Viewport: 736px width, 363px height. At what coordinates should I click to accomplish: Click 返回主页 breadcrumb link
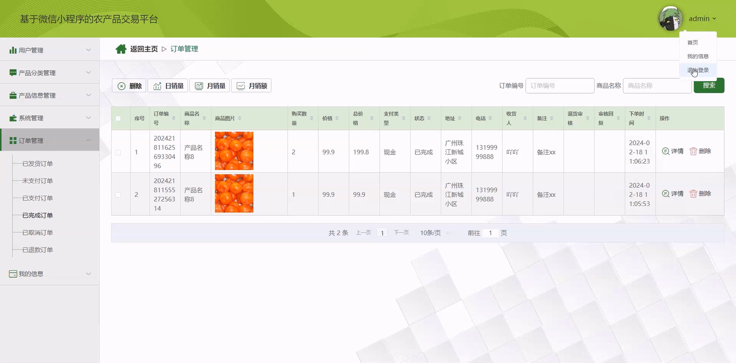point(144,49)
